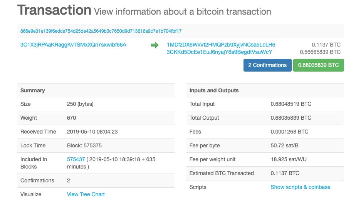Select Total Input value 0.68048519 BTC
The width and height of the screenshot is (351, 202).
pyautogui.click(x=291, y=104)
